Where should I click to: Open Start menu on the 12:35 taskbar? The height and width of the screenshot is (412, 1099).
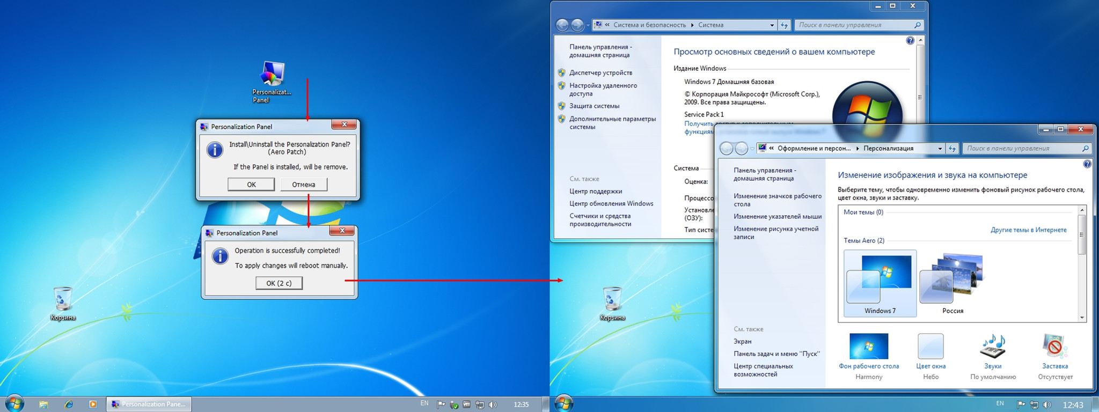tap(14, 403)
